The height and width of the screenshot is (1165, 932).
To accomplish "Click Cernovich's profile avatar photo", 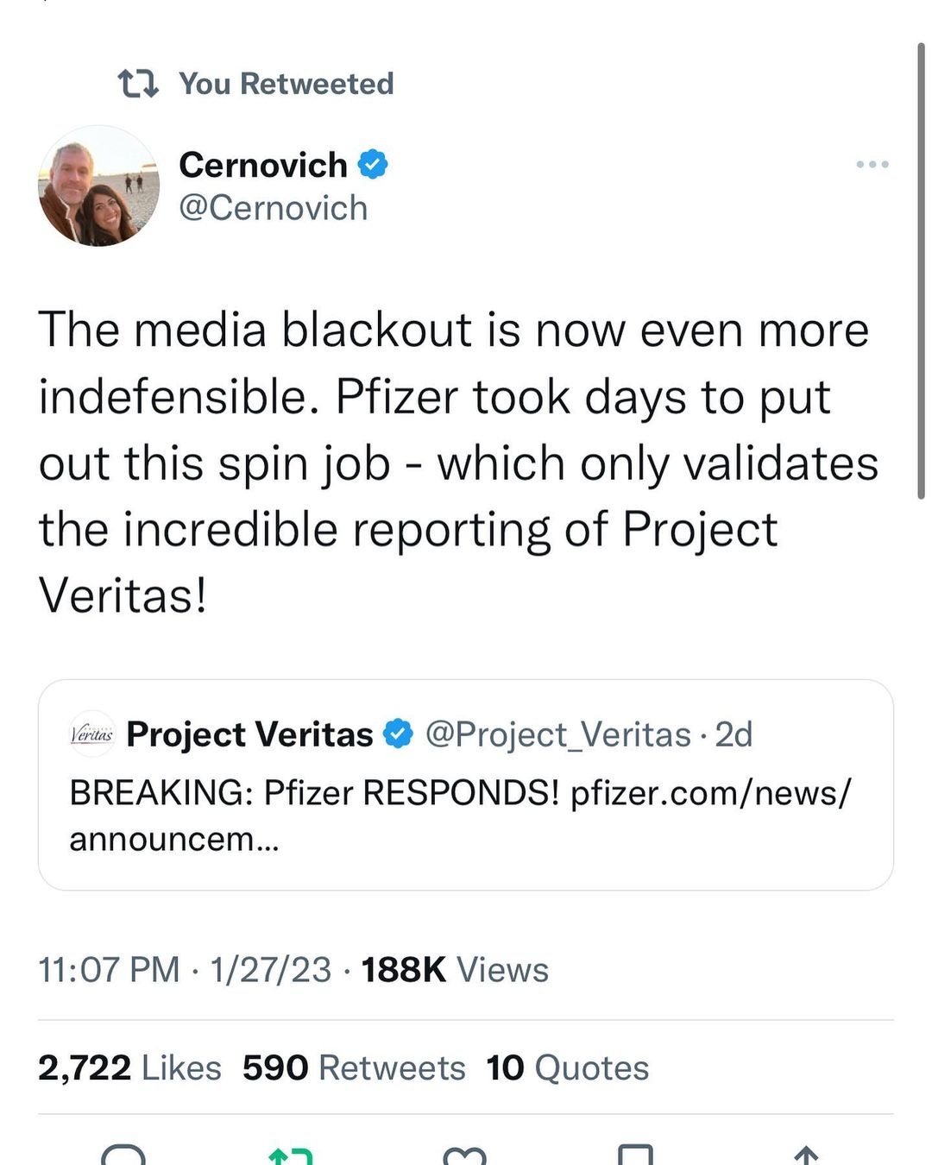I will [99, 186].
